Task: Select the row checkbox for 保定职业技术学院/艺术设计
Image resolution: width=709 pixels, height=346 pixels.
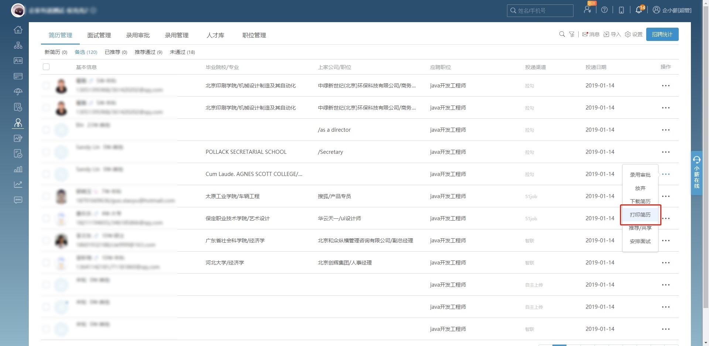Action: 46,218
